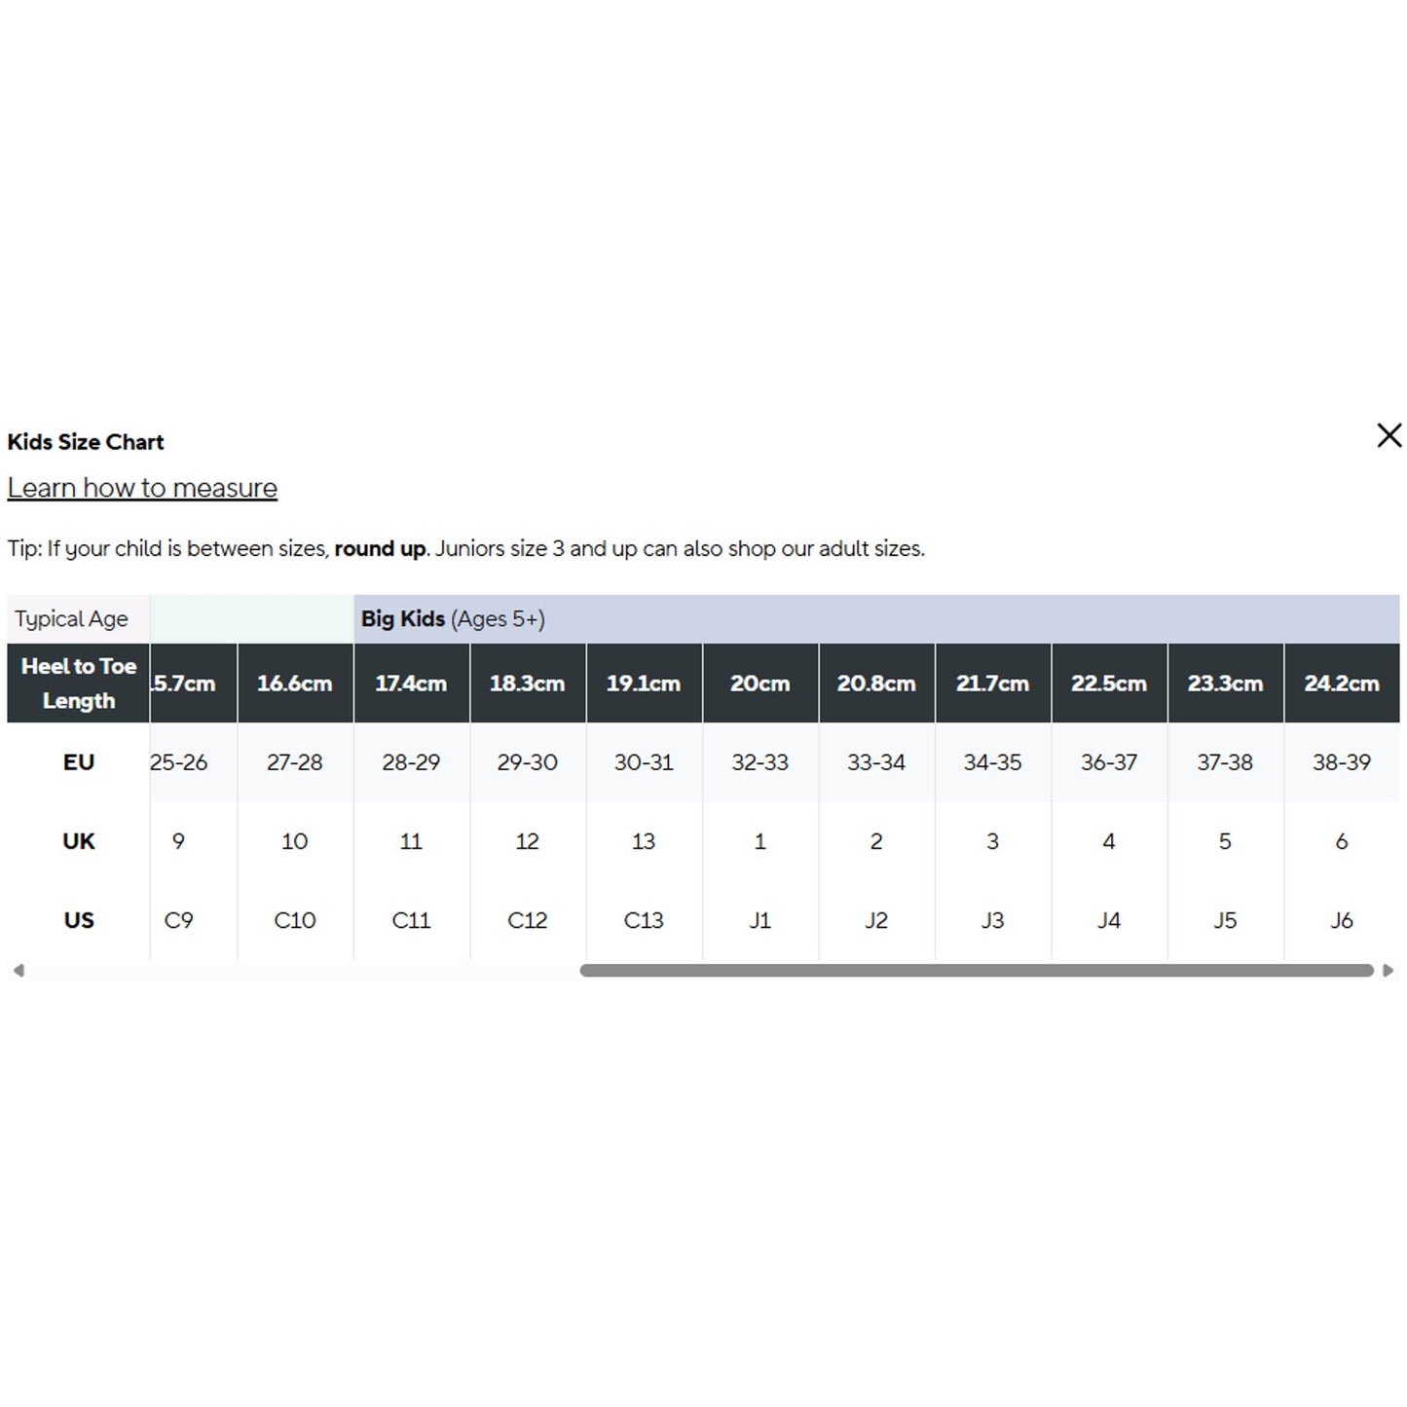This screenshot has width=1407, height=1407.
Task: Click the 24.2cm column header
Action: click(1341, 684)
